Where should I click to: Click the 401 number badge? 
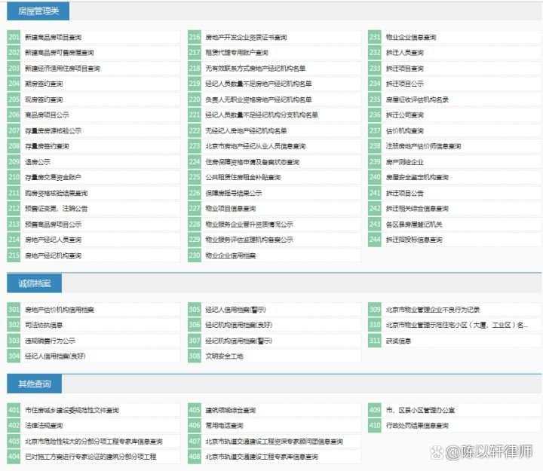click(14, 411)
